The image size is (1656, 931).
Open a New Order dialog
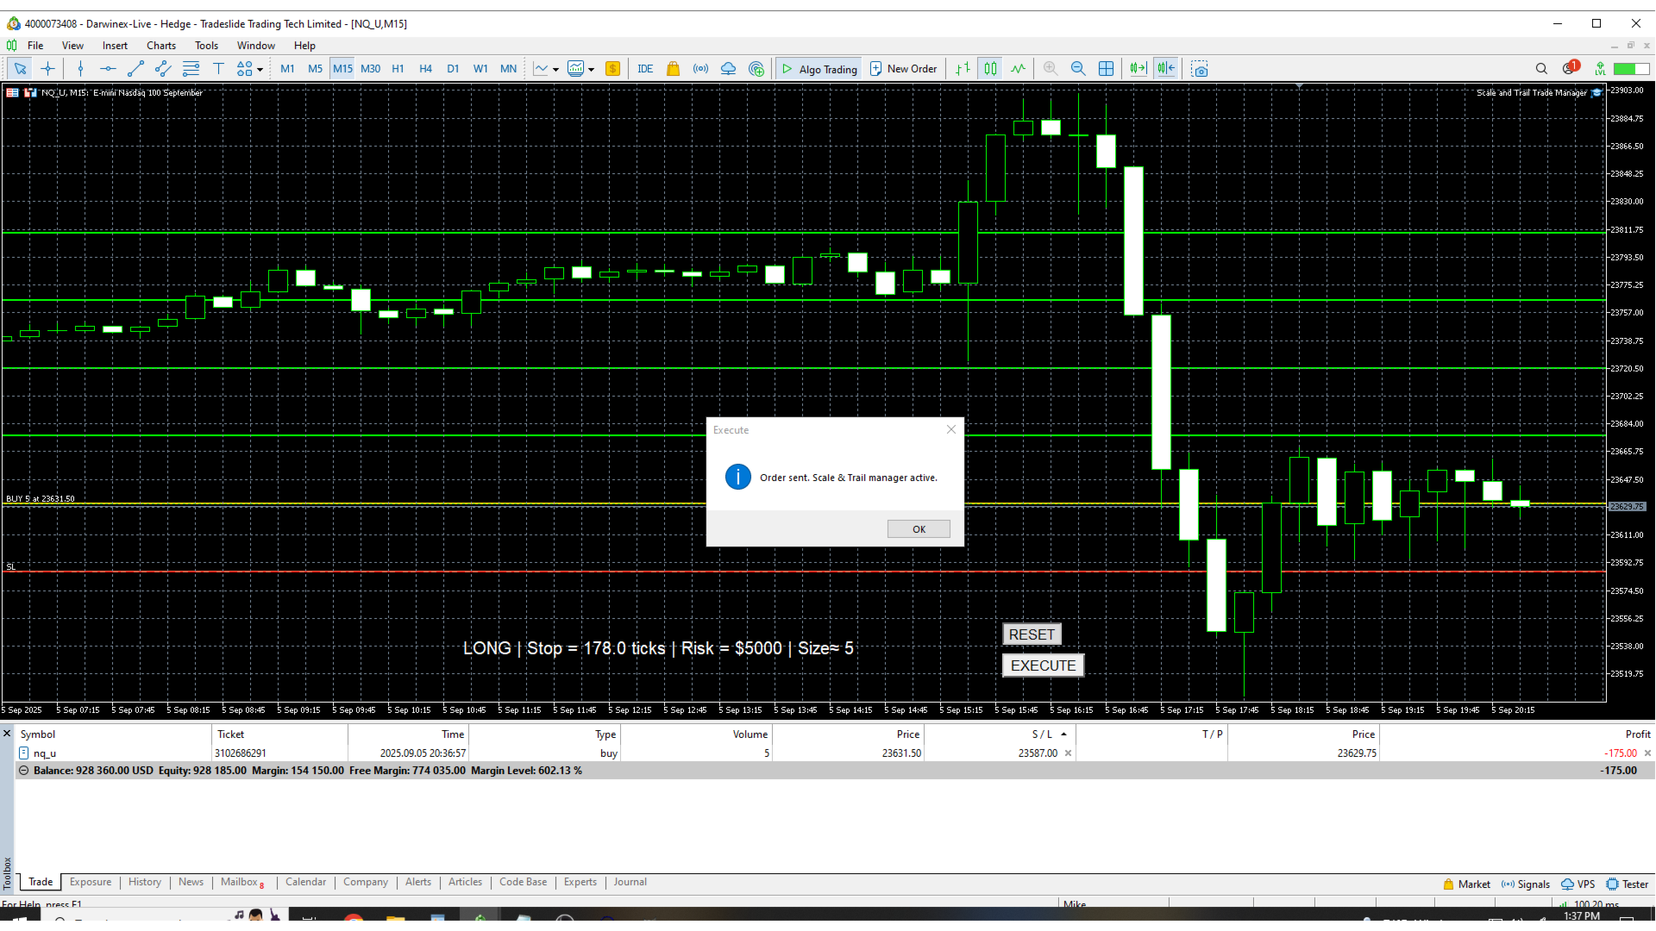point(903,69)
